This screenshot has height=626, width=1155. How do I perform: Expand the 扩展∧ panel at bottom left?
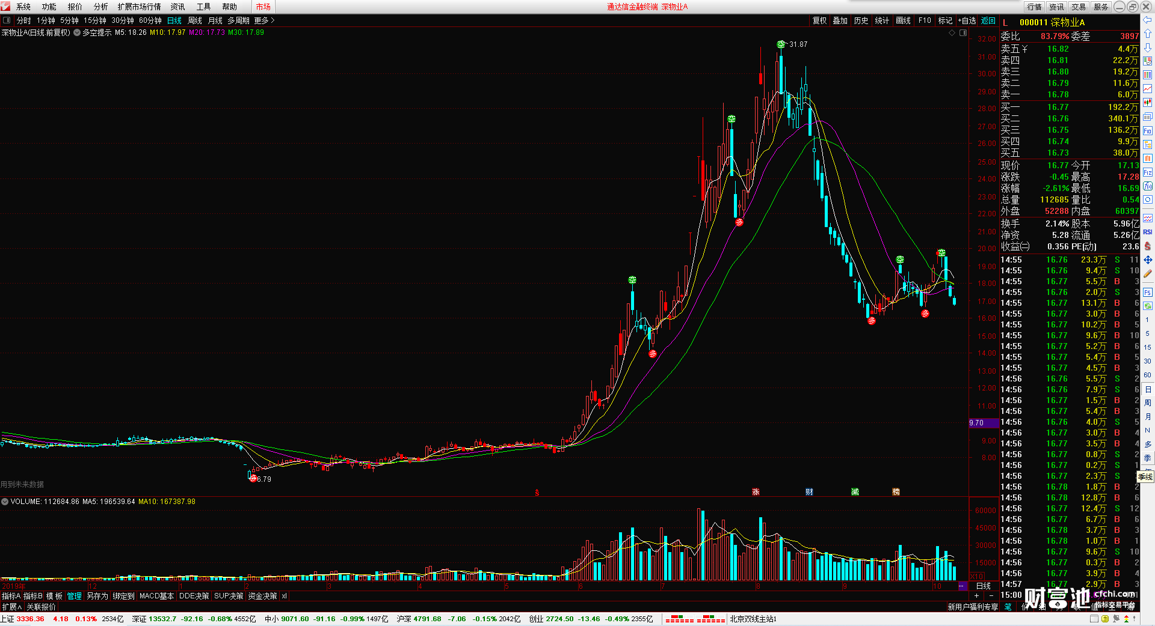tap(11, 607)
